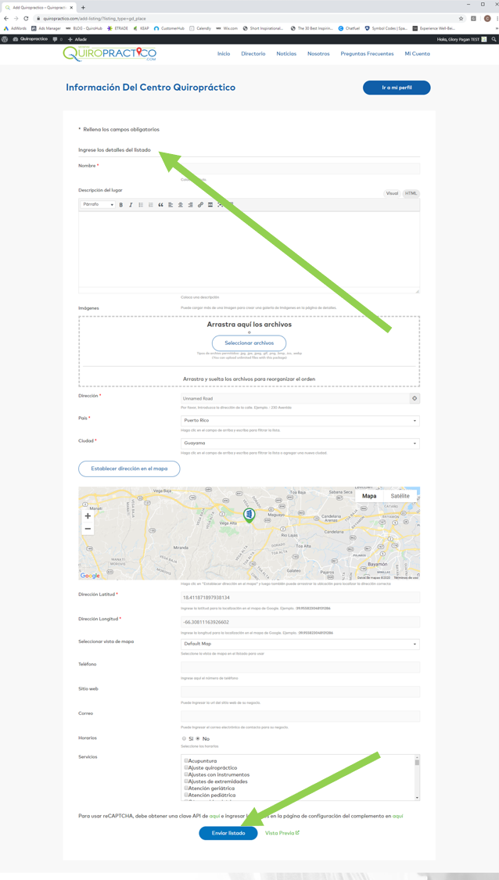
Task: Insert a bulleted list in editor
Action: [141, 205]
